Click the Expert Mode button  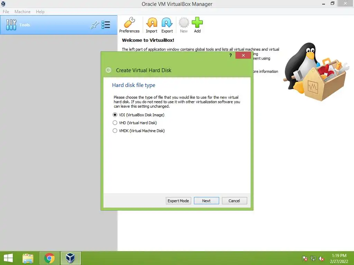[x=178, y=201]
